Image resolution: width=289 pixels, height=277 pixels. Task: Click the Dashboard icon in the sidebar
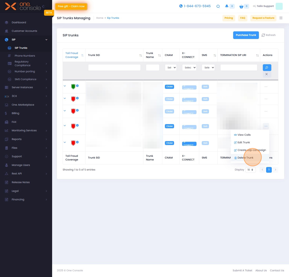pyautogui.click(x=6, y=22)
